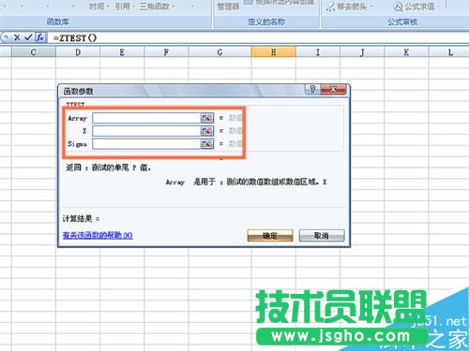The height and width of the screenshot is (351, 469).
Task: Select column J header
Action: [362, 52]
